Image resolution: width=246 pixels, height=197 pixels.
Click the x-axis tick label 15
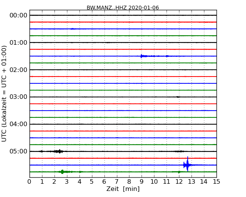click(216, 182)
